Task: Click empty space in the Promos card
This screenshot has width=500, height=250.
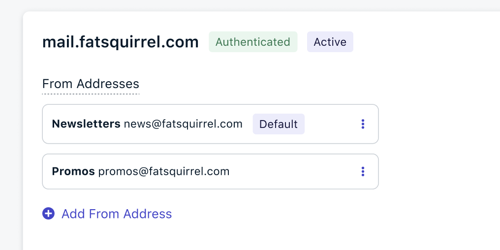Action: (293, 172)
